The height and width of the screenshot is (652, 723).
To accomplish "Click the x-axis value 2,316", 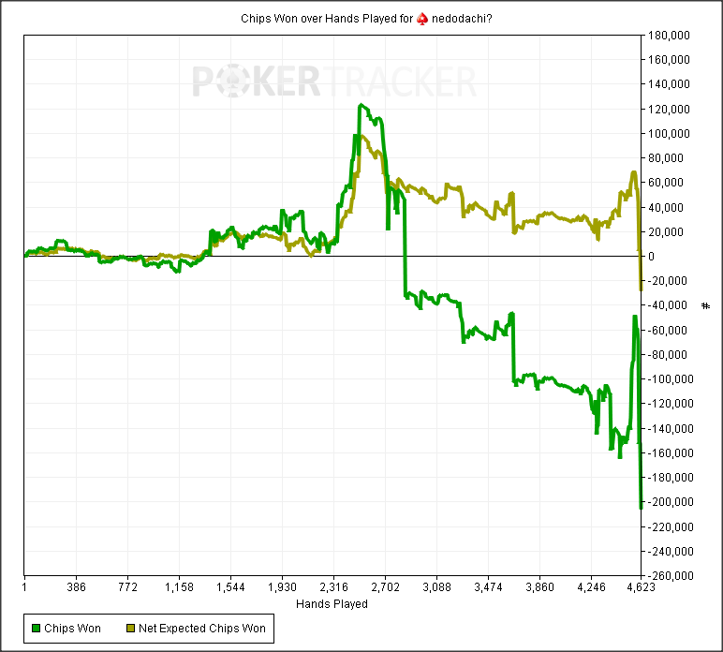I will click(x=333, y=587).
